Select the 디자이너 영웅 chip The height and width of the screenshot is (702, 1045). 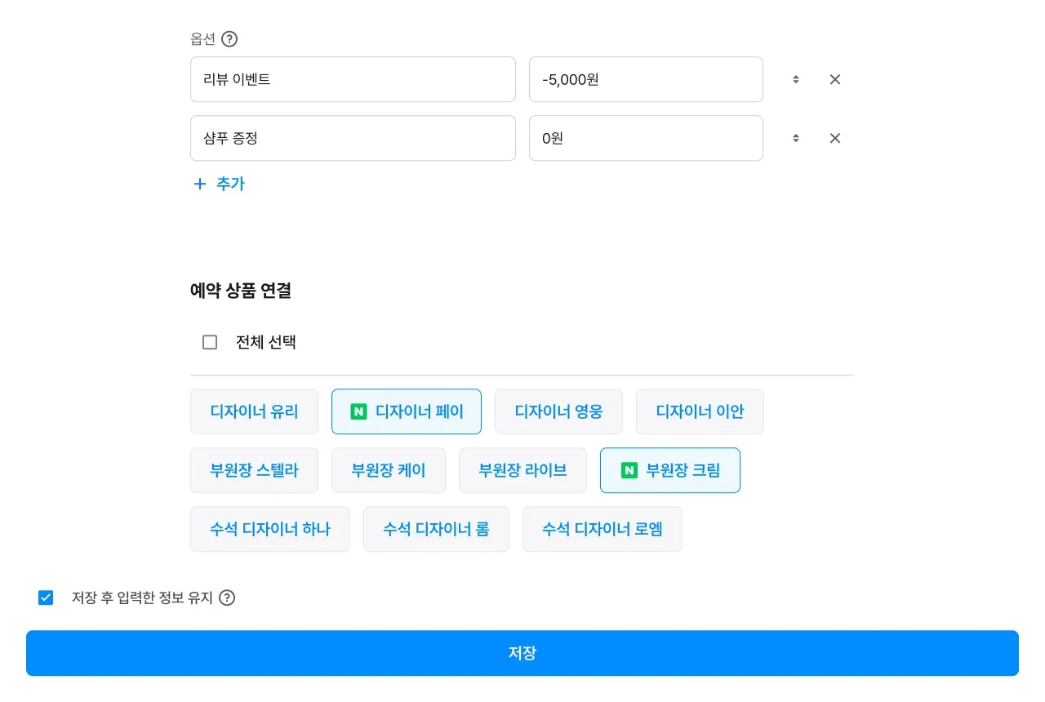pyautogui.click(x=558, y=411)
